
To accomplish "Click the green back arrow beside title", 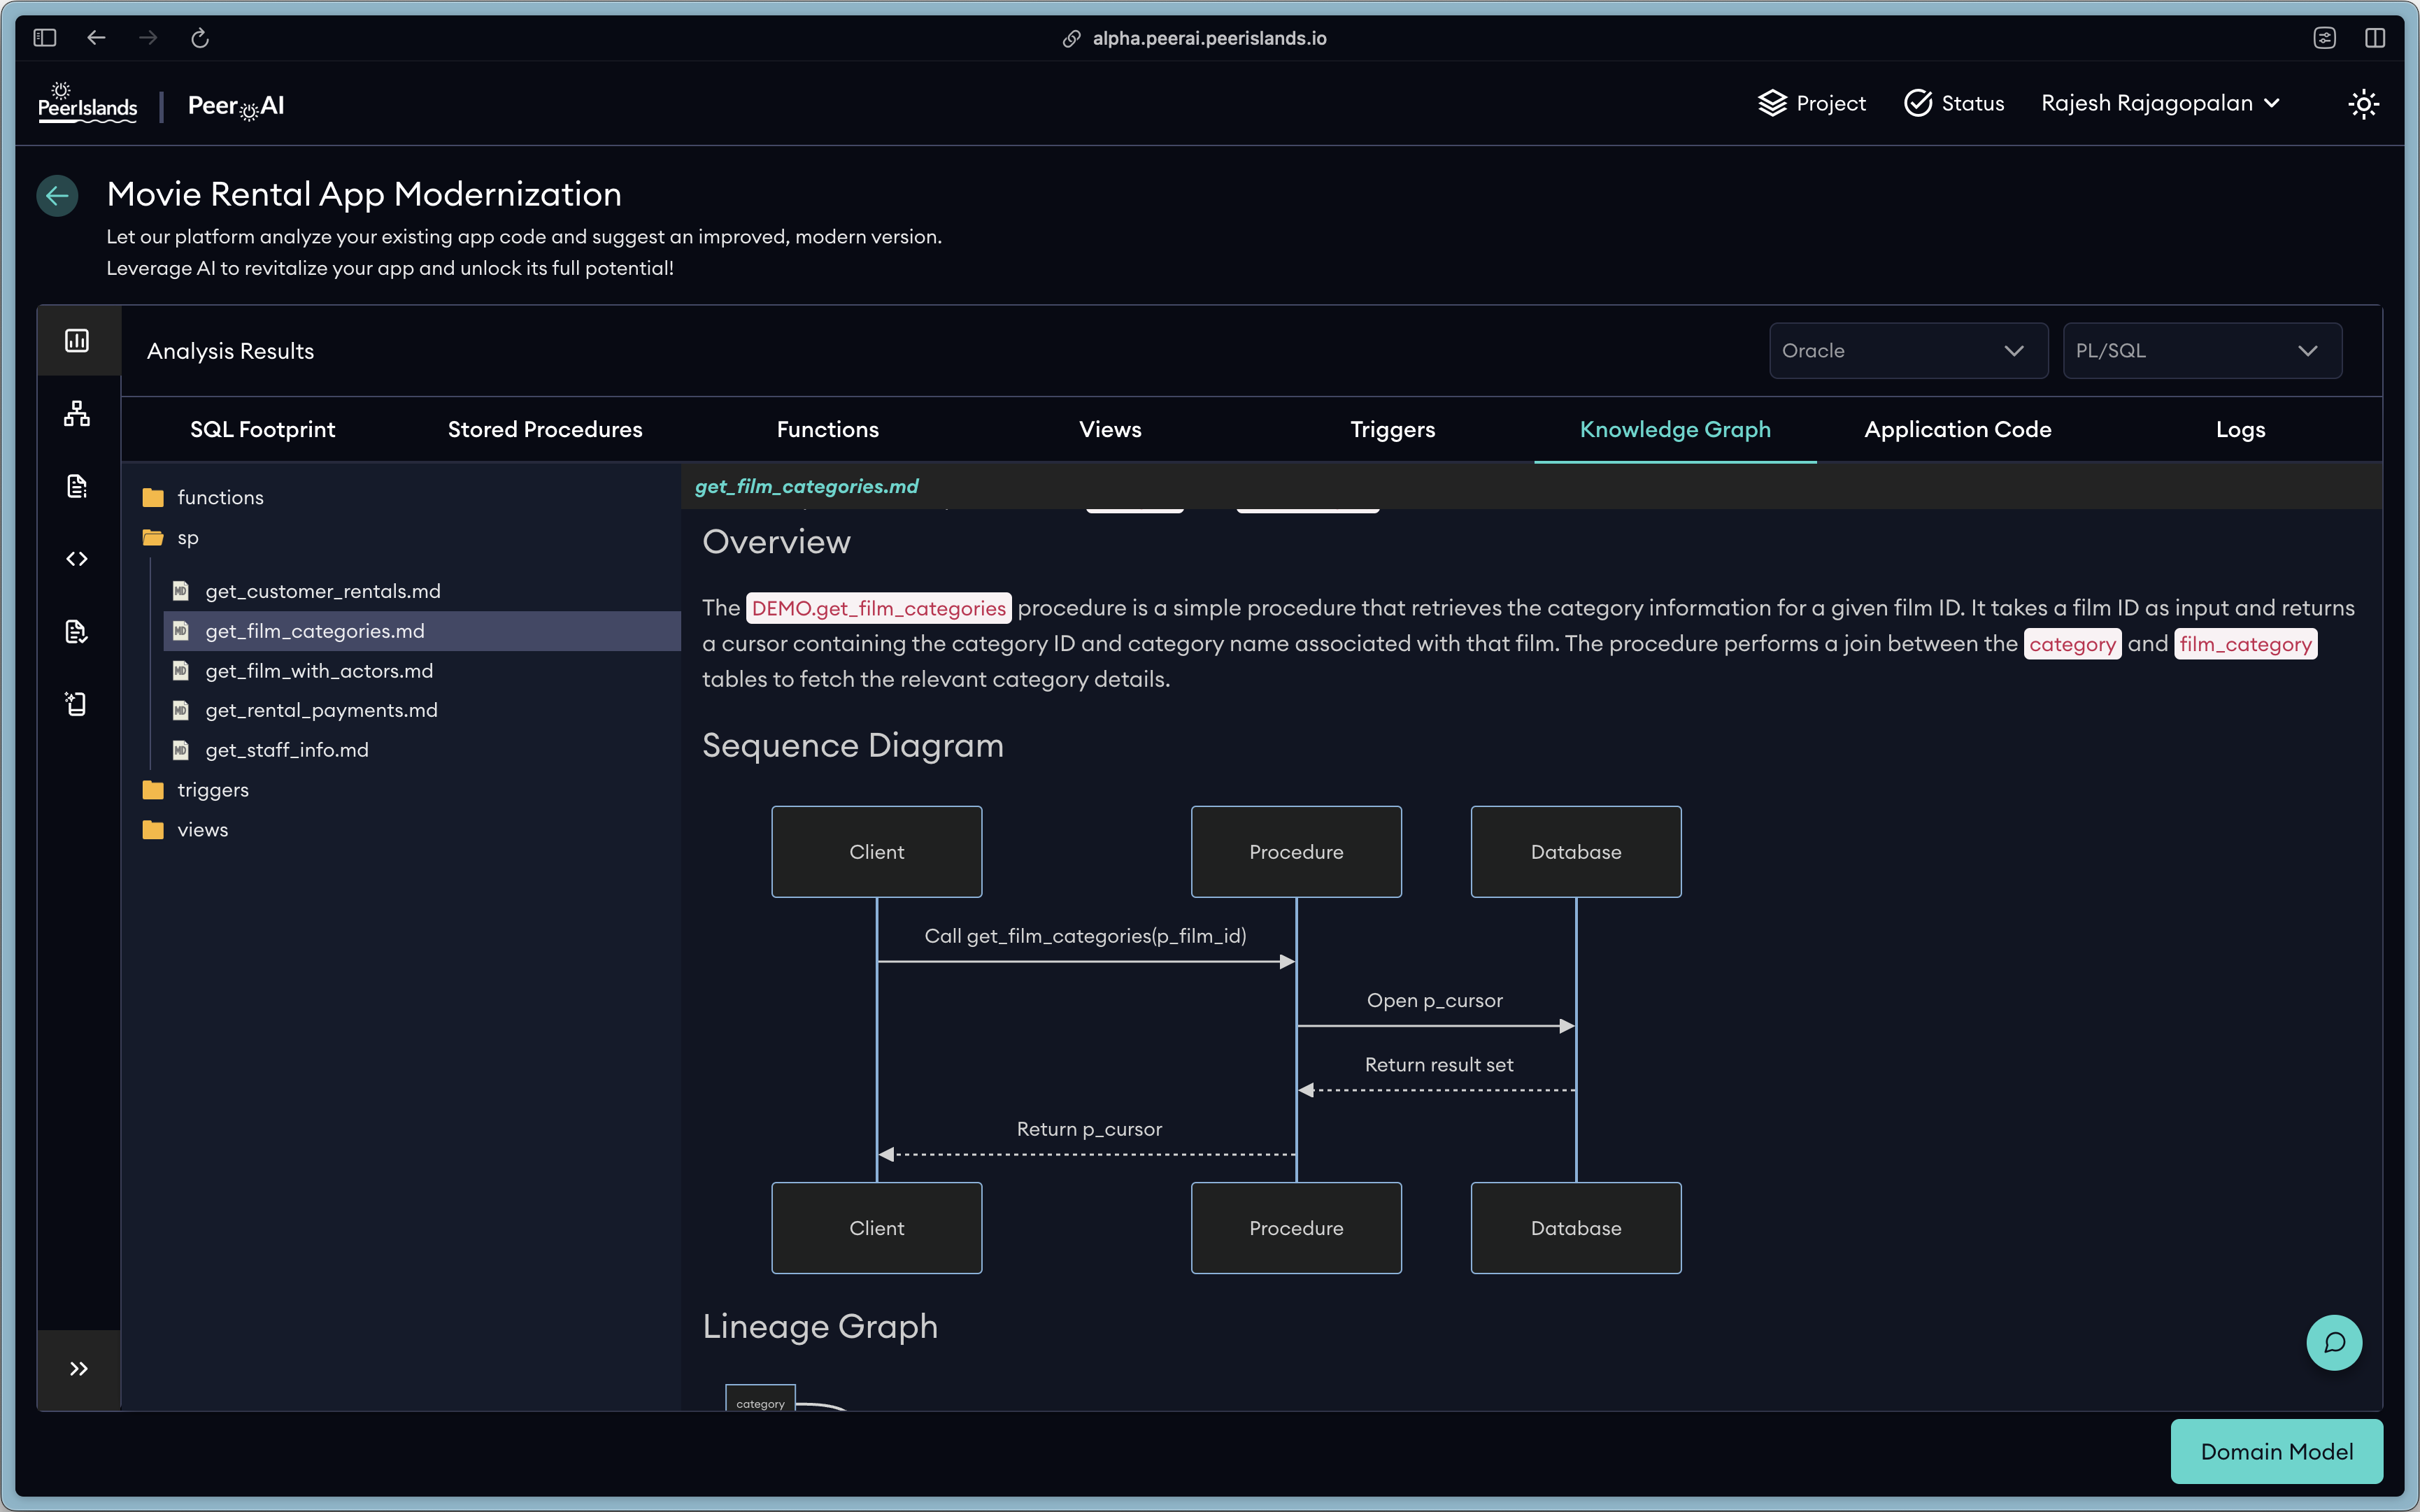I will tap(58, 195).
